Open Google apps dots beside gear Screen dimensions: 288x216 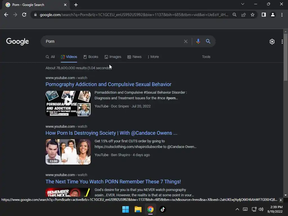[282, 42]
